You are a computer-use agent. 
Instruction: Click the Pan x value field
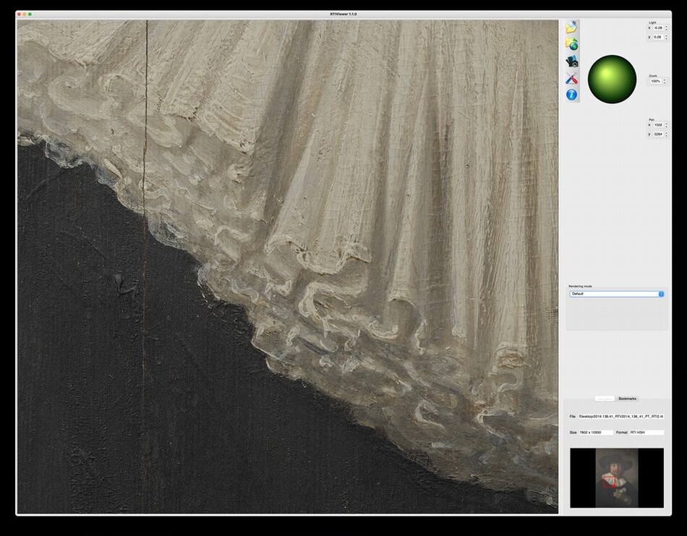point(658,125)
